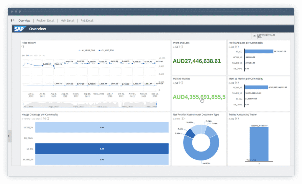The width and height of the screenshot is (302, 184).
Task: Select the 1M time range option
Action: (x=23, y=55)
